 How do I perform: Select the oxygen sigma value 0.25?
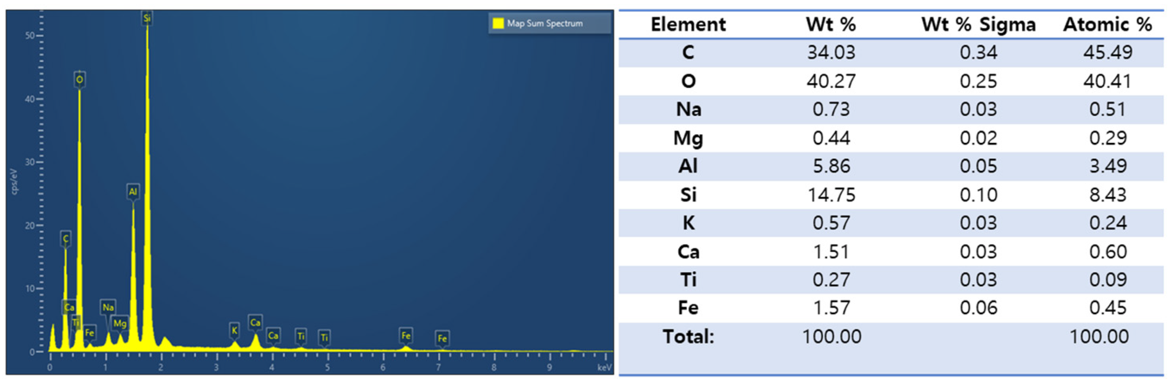978,81
